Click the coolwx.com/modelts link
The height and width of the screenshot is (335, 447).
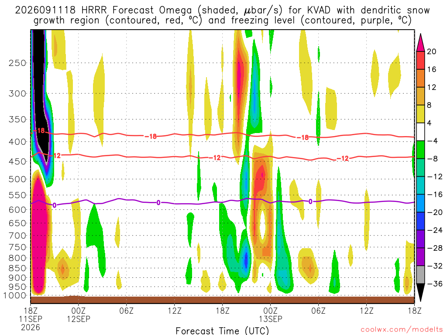pyautogui.click(x=402, y=330)
